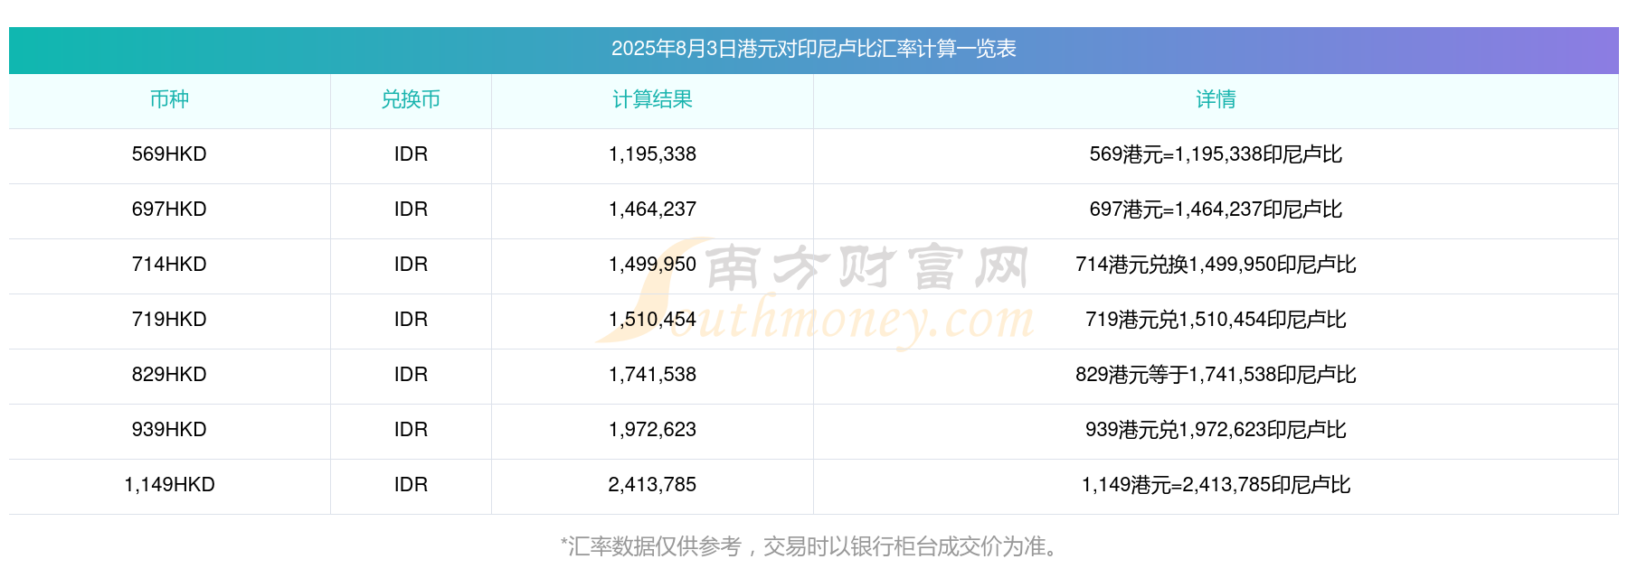This screenshot has width=1628, height=587.
Task: Select the detail 719港元兑1,510,454印尼卢比
Action: pyautogui.click(x=1216, y=320)
